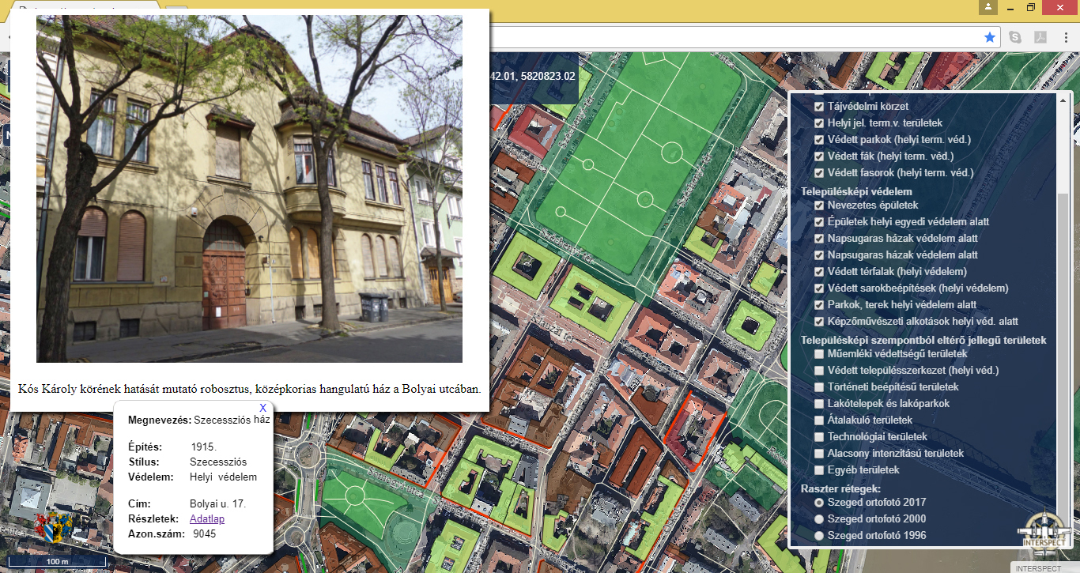The image size is (1080, 573).
Task: Click the Szecessziós ház name text
Action: (x=232, y=420)
